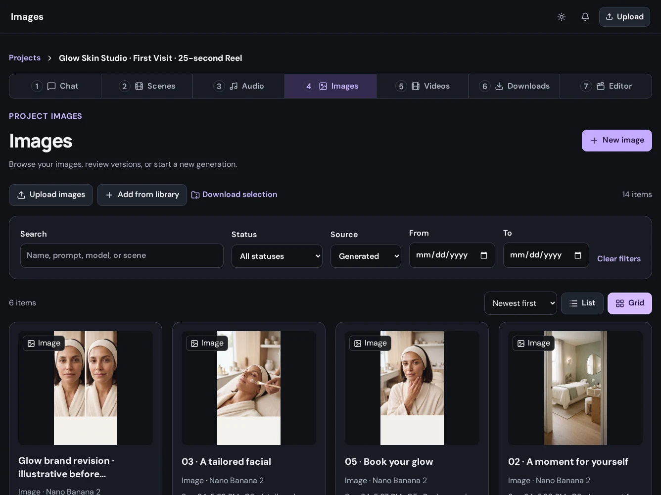Click the title 05 · Book your glow

tap(389, 462)
